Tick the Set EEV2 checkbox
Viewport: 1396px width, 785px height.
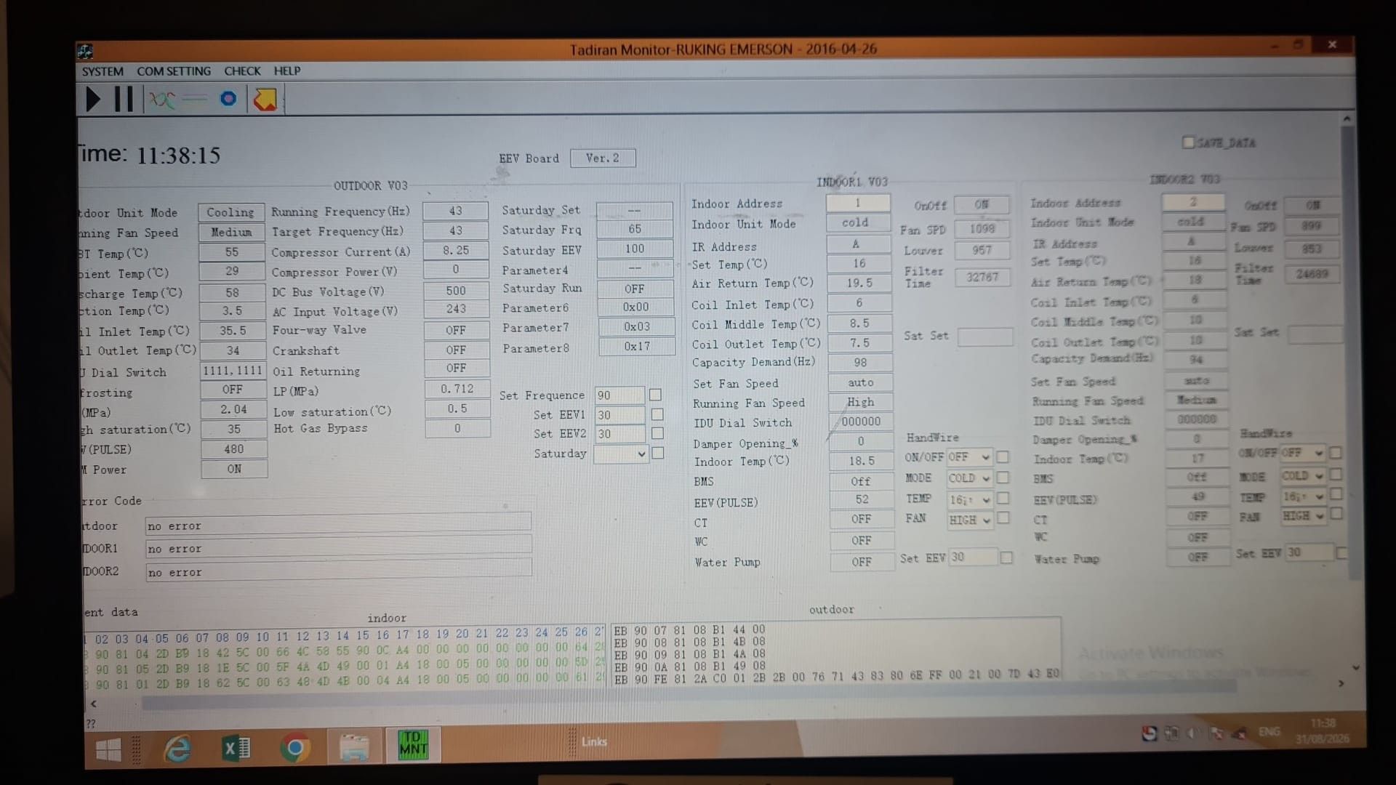(x=657, y=433)
